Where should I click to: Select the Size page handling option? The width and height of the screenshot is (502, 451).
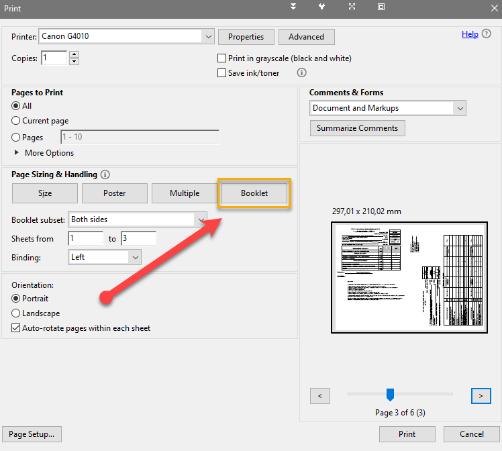tap(45, 193)
